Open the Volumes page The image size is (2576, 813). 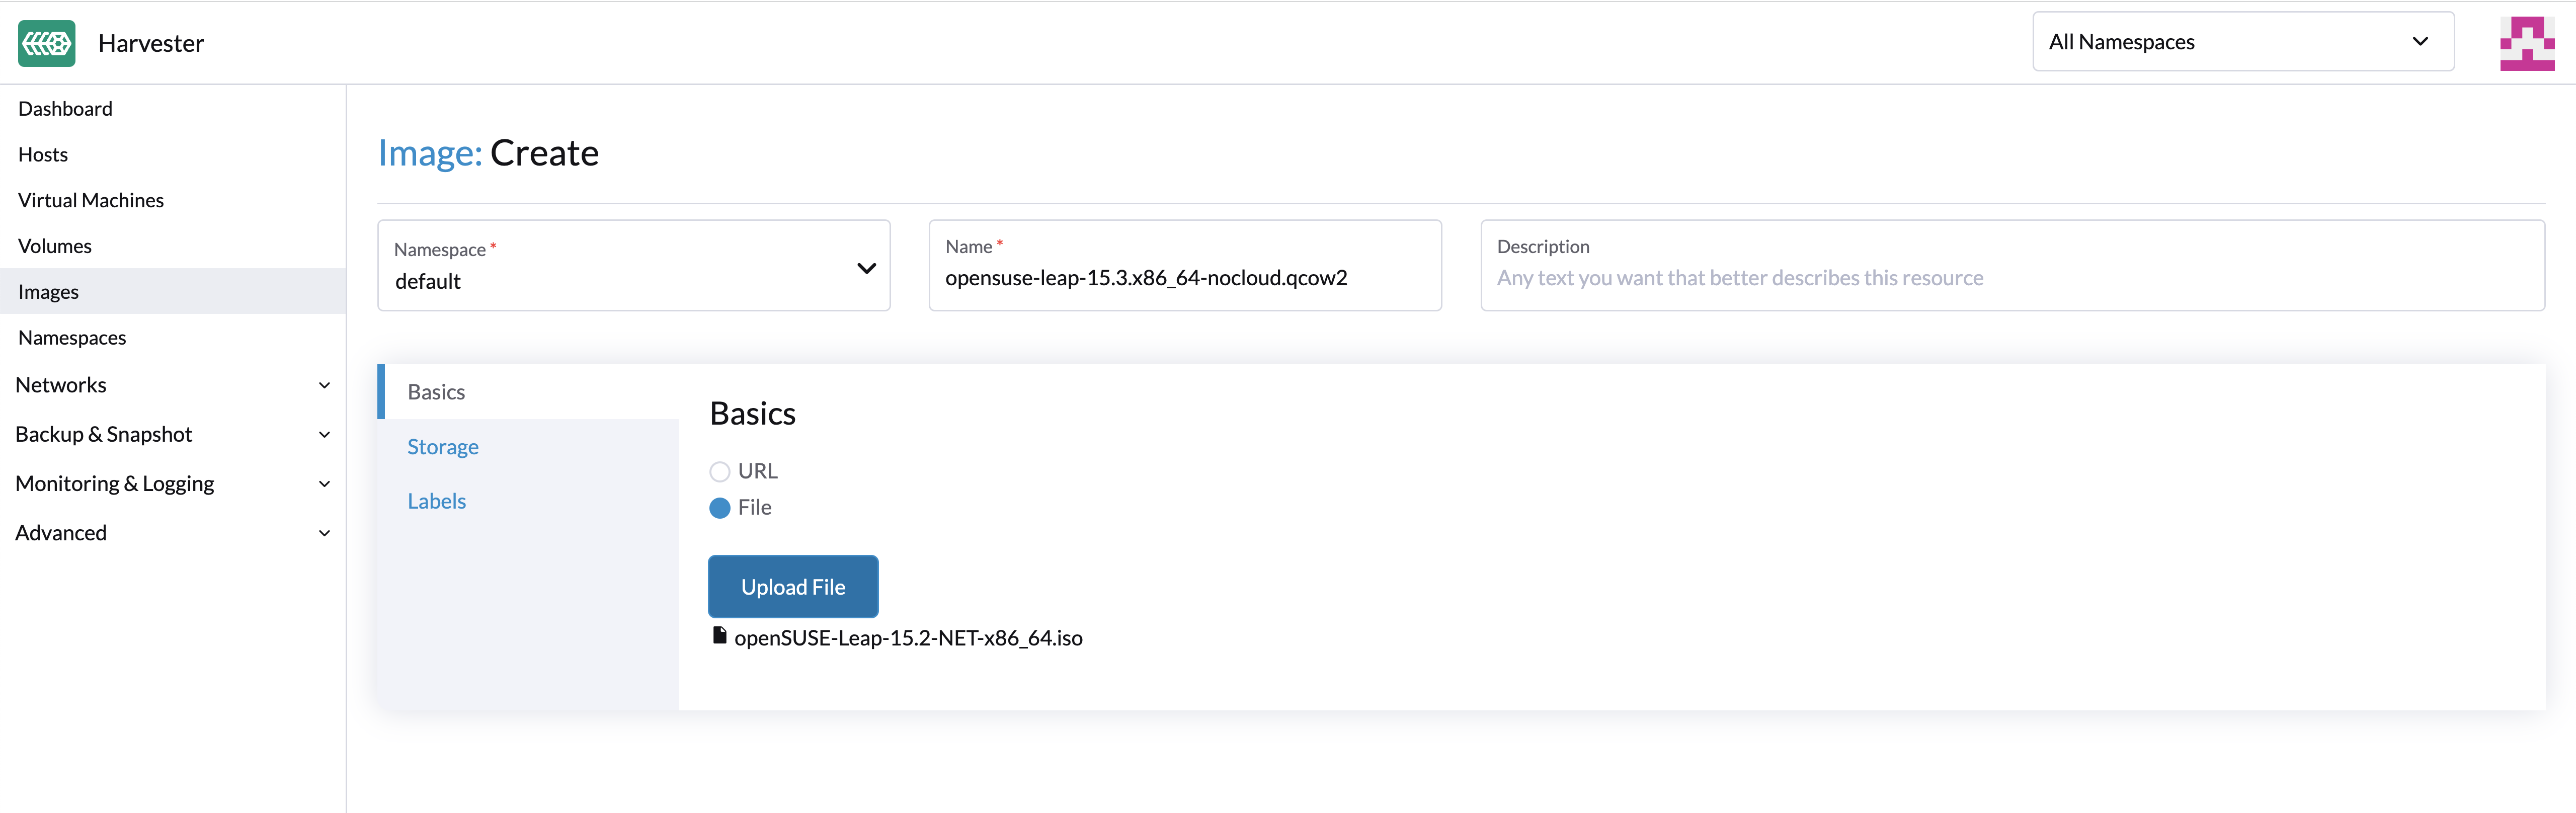coord(55,246)
